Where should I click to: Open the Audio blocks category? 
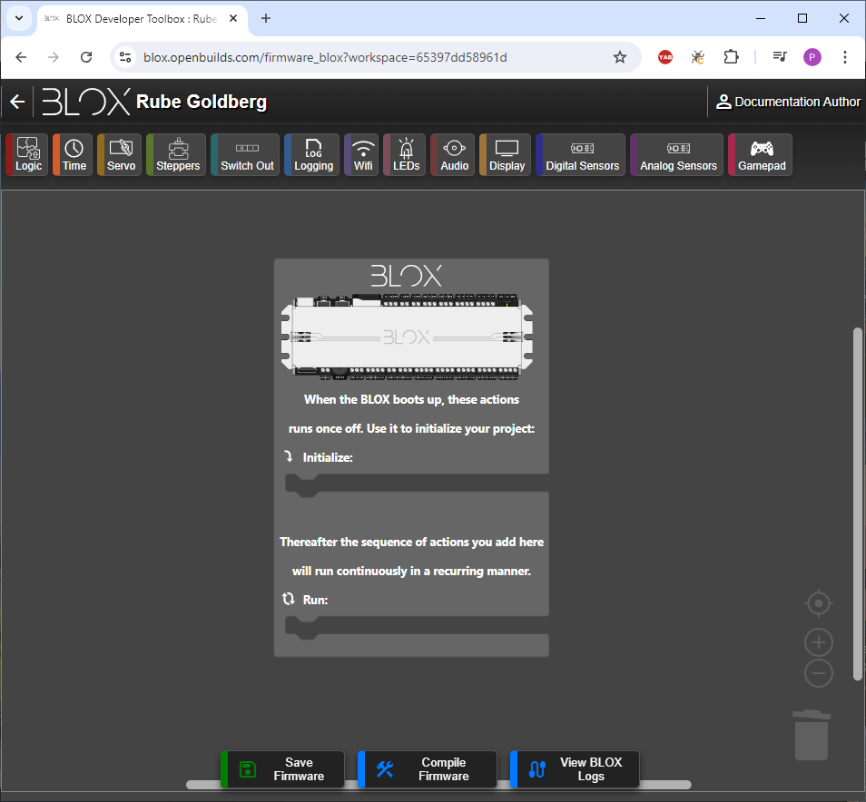pyautogui.click(x=454, y=154)
